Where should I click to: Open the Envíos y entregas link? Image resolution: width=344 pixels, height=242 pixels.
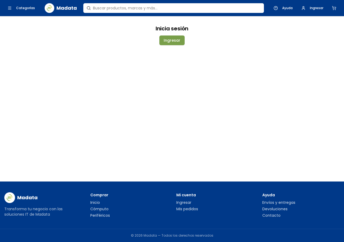tap(279, 202)
